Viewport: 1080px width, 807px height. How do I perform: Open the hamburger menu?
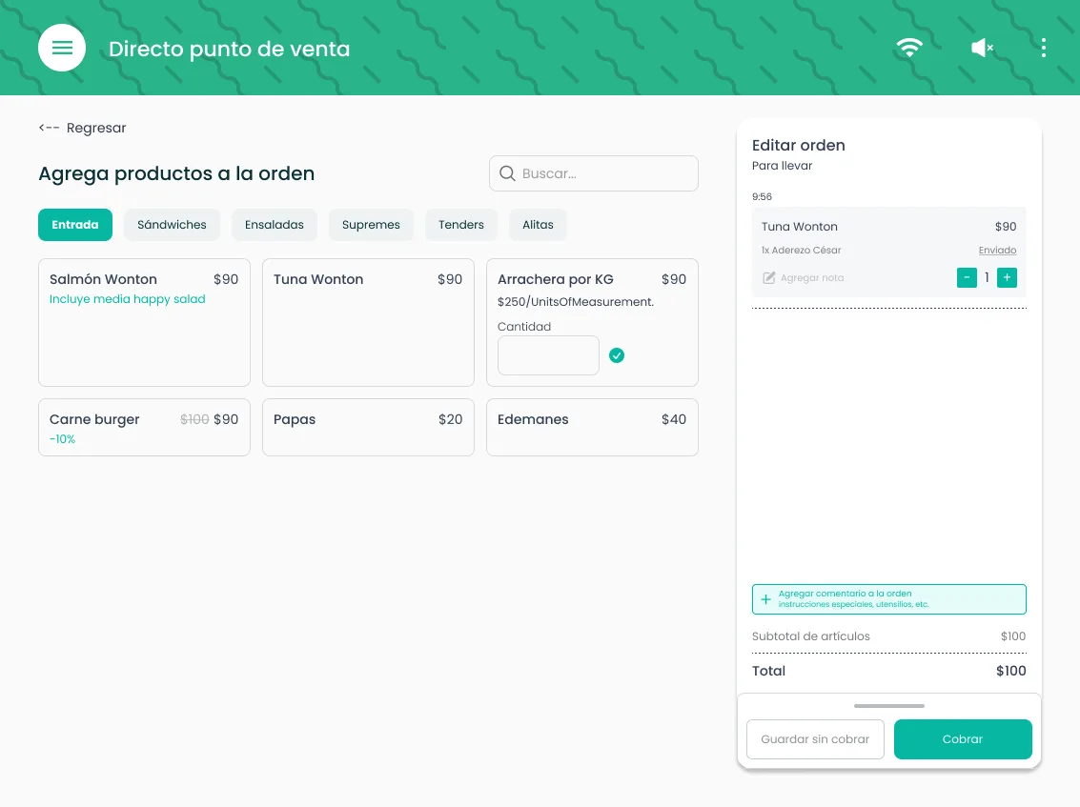(x=62, y=48)
